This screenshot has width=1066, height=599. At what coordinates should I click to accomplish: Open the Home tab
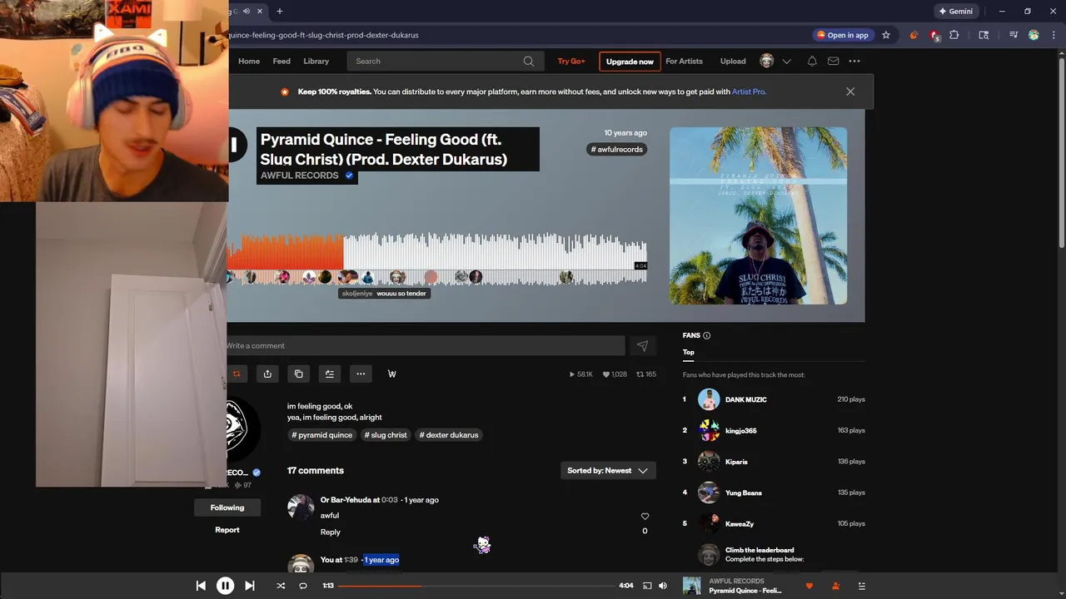249,61
